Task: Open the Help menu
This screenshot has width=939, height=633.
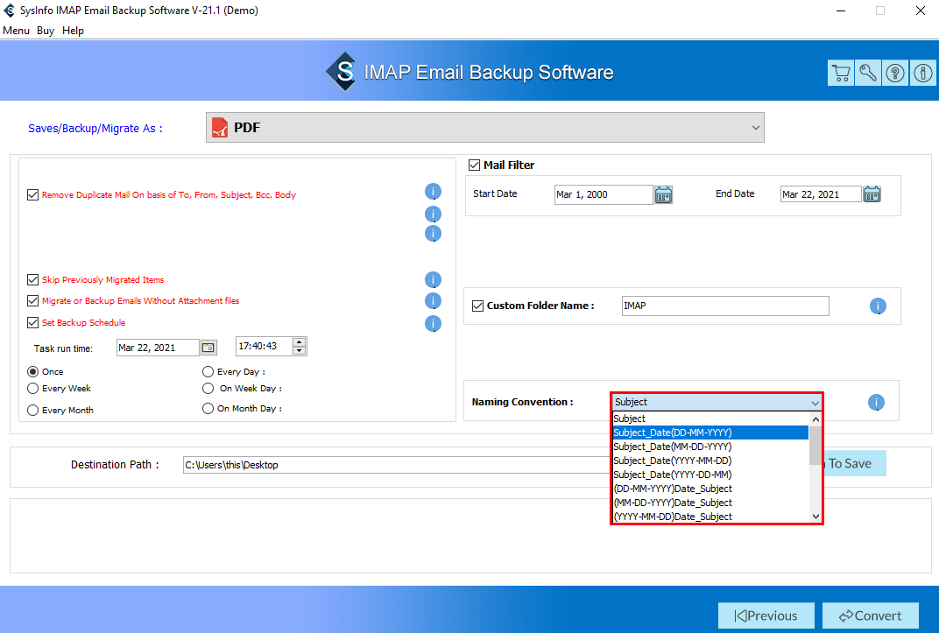Action: pyautogui.click(x=74, y=31)
